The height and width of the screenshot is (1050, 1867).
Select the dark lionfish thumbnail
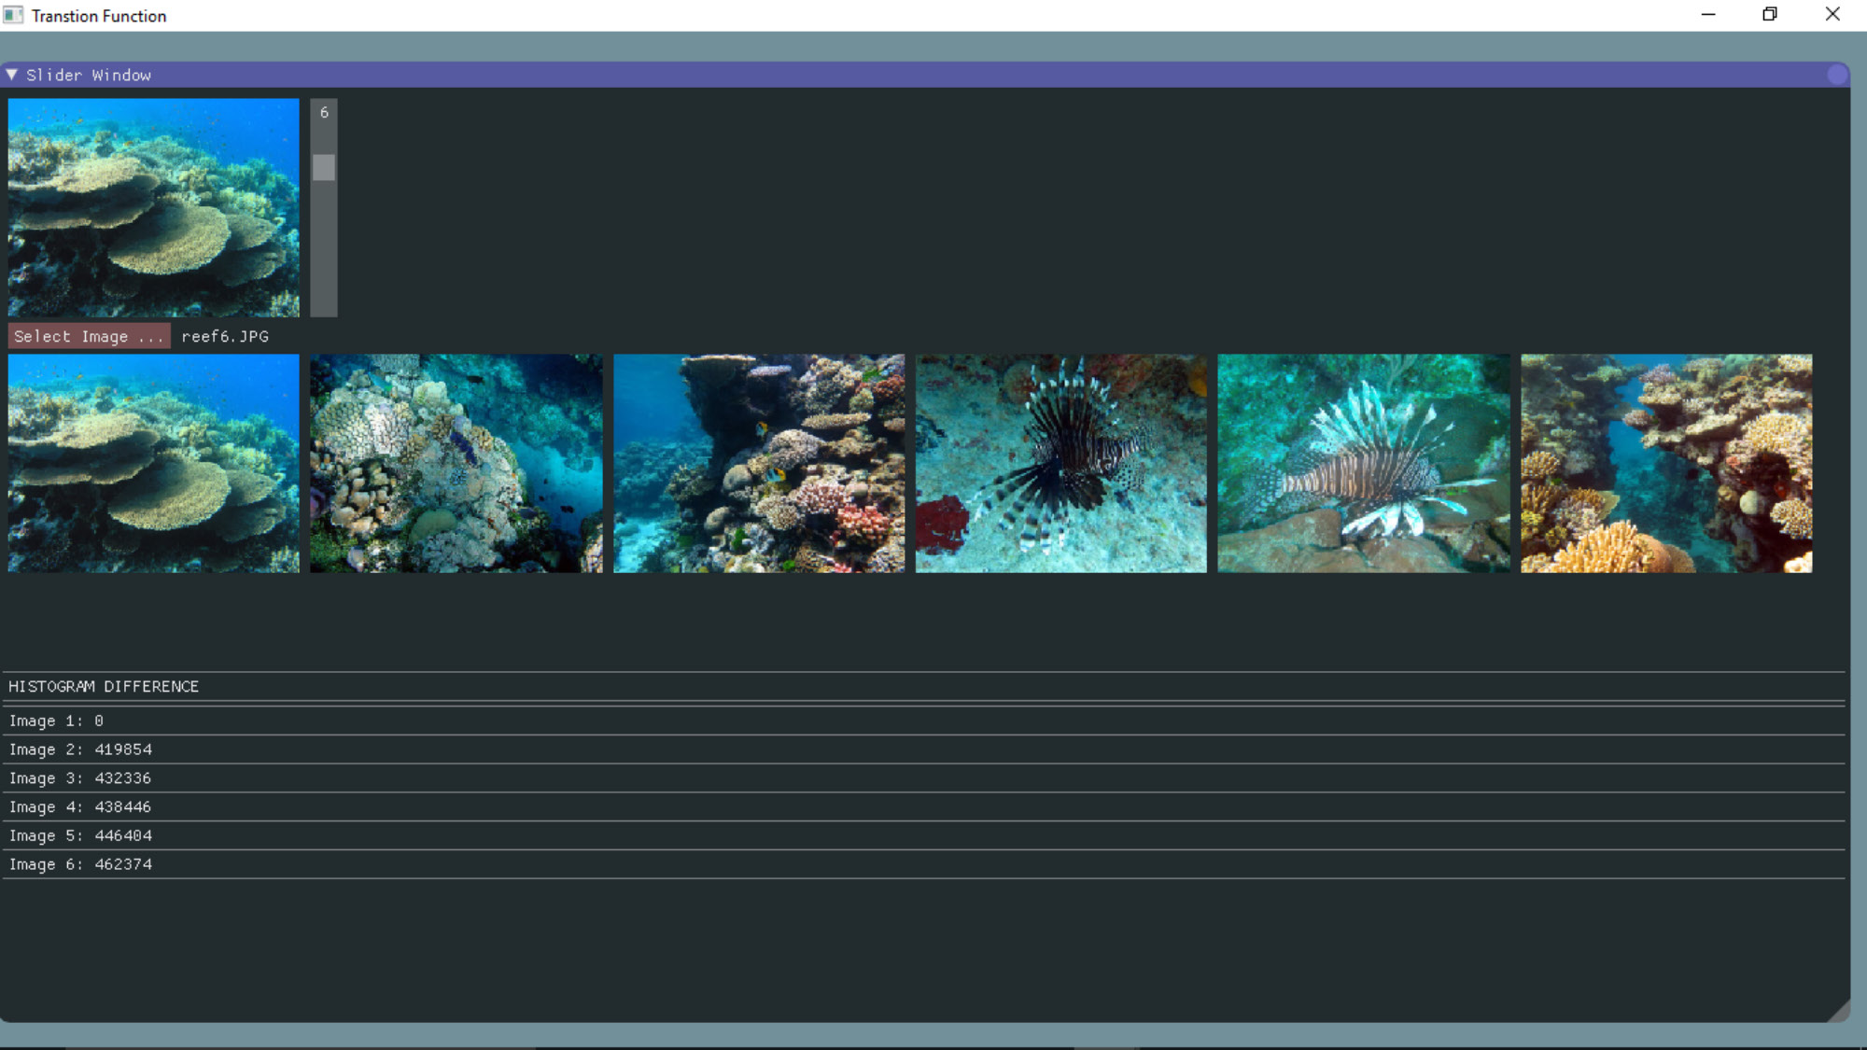coord(1061,463)
